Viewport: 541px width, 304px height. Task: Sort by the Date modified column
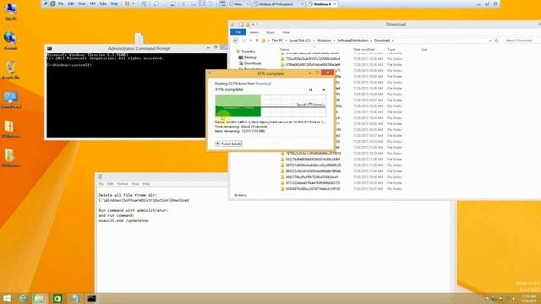(x=363, y=50)
